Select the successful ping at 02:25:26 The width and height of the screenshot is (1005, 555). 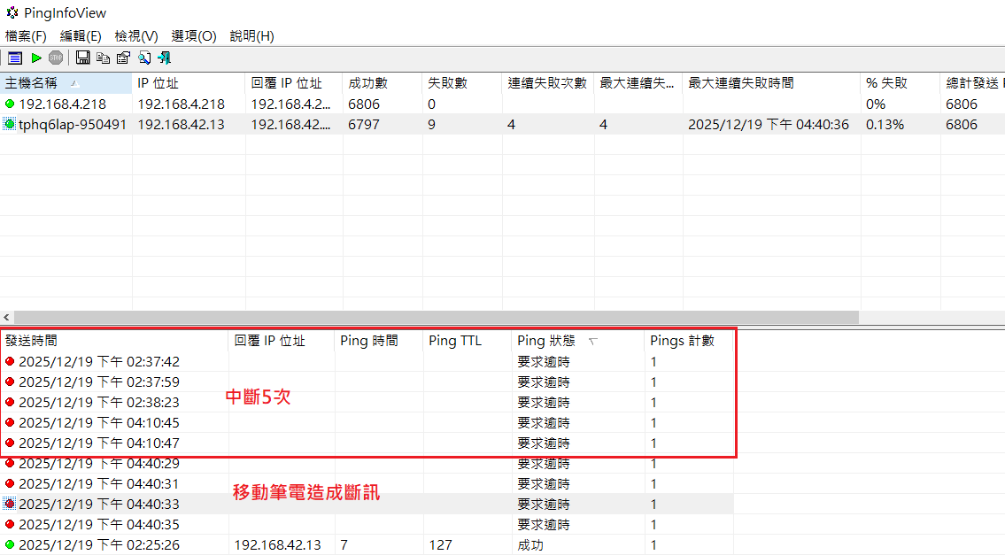[98, 545]
